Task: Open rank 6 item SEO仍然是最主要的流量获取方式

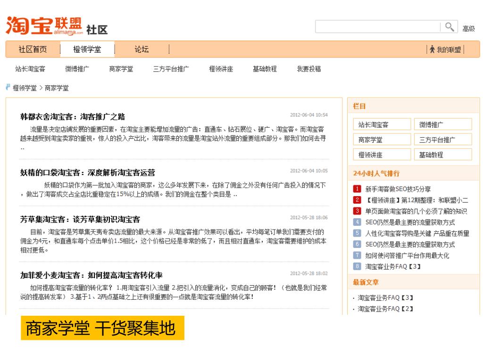Action: tap(410, 245)
